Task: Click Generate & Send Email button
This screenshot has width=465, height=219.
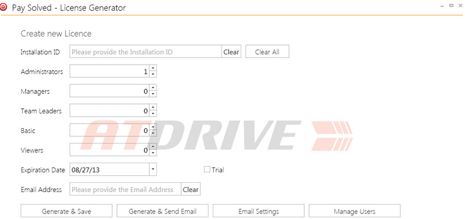Action: point(162,211)
